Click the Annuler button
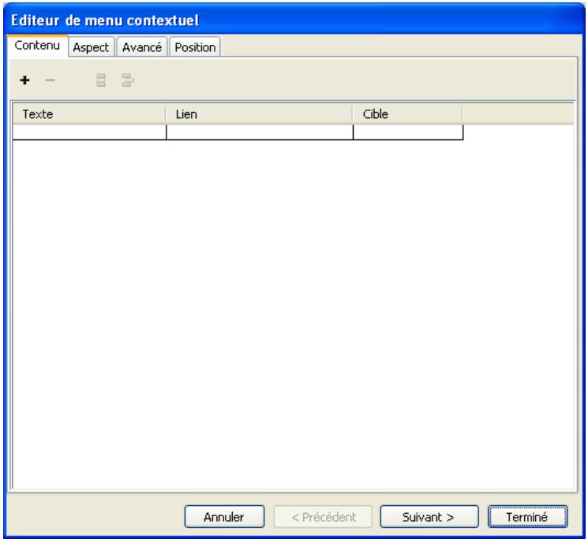 coord(224,517)
